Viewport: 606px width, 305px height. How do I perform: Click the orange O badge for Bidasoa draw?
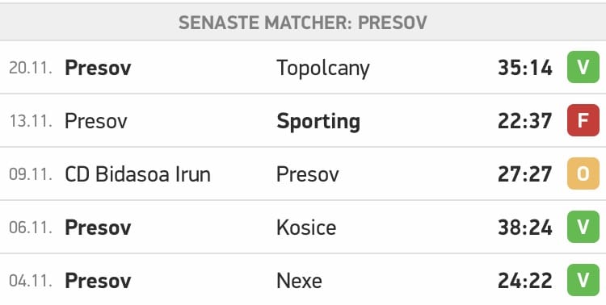click(x=583, y=173)
